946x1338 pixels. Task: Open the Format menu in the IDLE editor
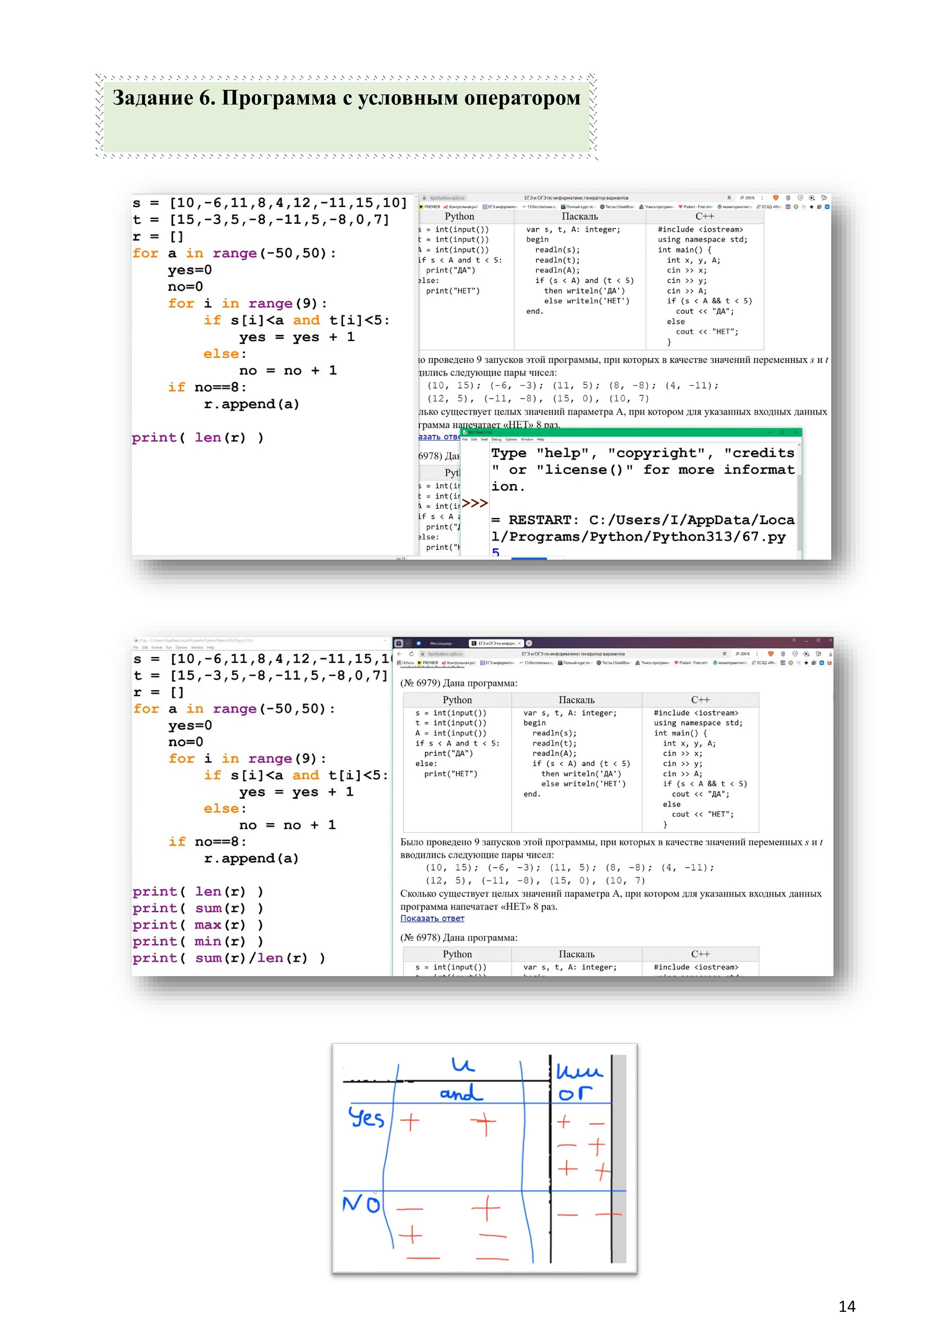click(157, 647)
